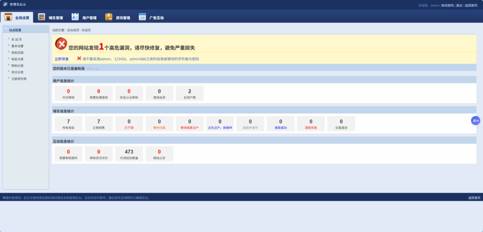This screenshot has width=483, height=232.
Task: Click the 可用短信数量 tile
Action: (129, 154)
